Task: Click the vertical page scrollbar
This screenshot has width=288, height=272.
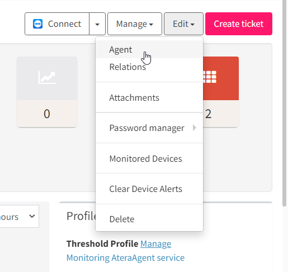Action: coord(284,102)
